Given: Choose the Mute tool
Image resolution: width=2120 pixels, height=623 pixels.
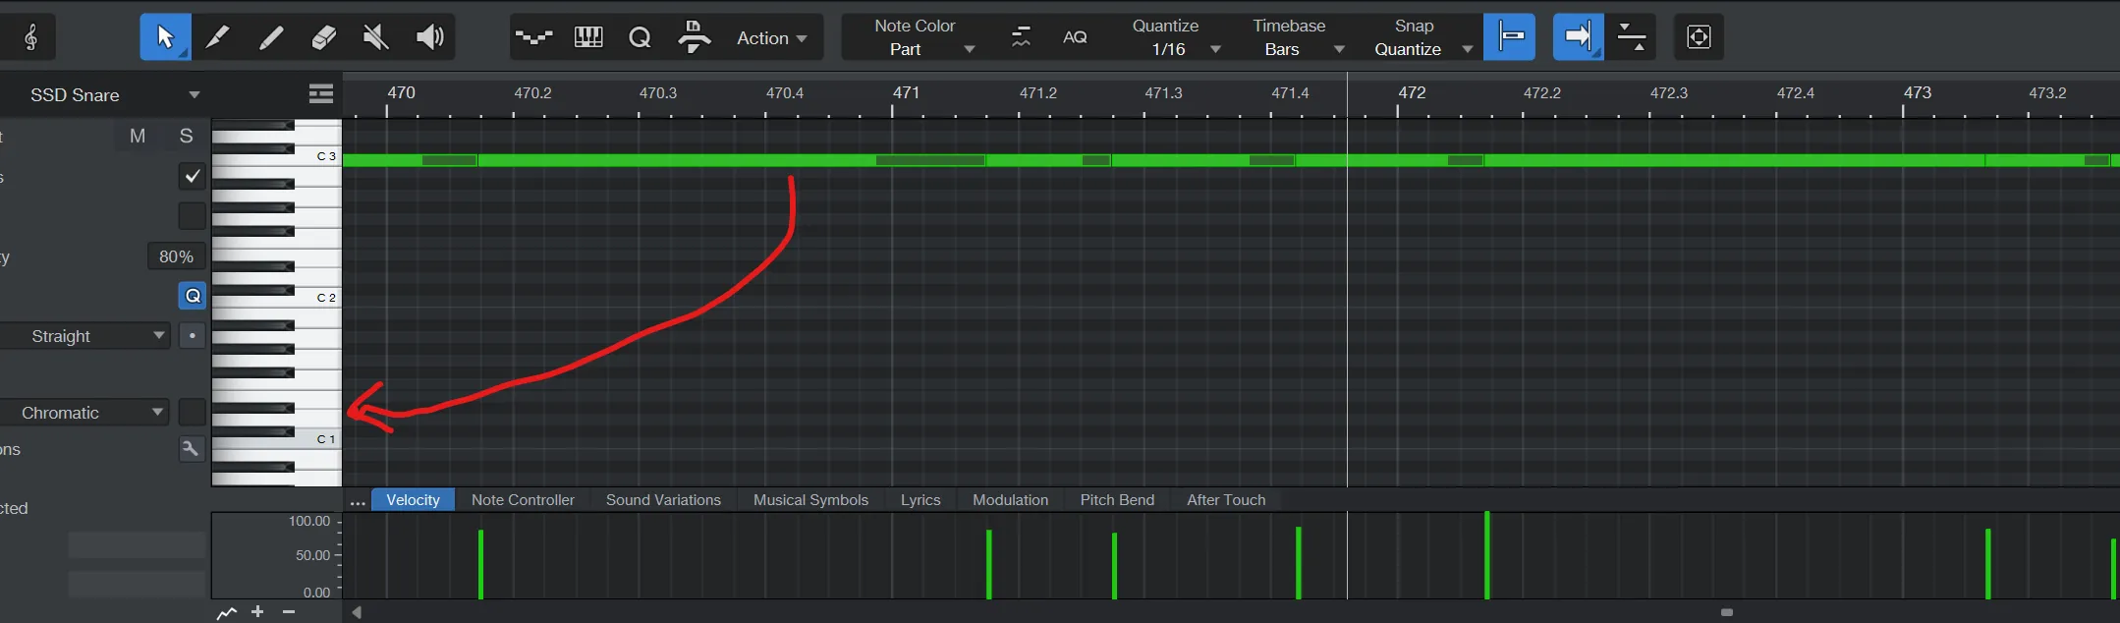Looking at the screenshot, I should (x=375, y=37).
